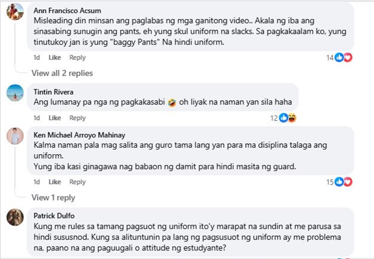Reply to Ann Francisco Acsum's comment
Screen dimensions: 374x259
pyautogui.click(x=78, y=57)
